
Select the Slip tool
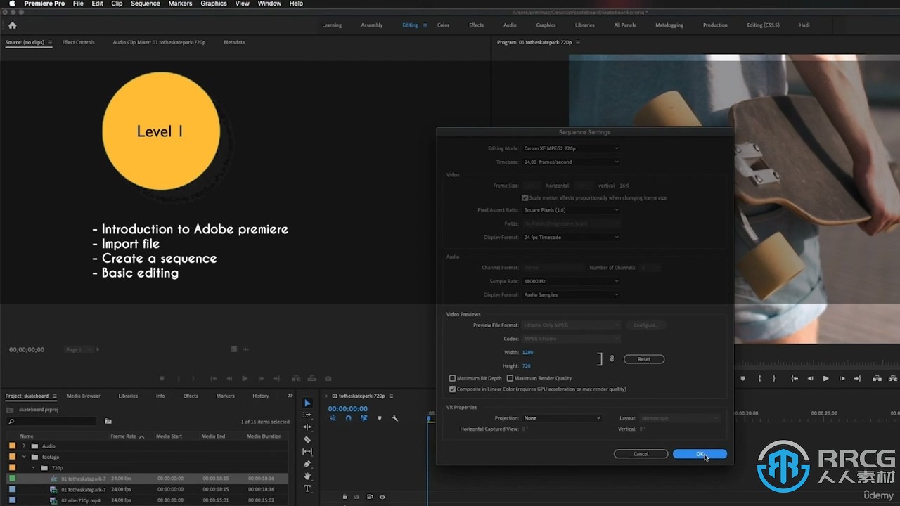[x=307, y=452]
